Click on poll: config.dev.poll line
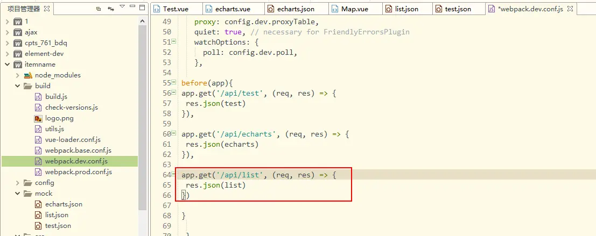The height and width of the screenshot is (236, 596). (250, 52)
